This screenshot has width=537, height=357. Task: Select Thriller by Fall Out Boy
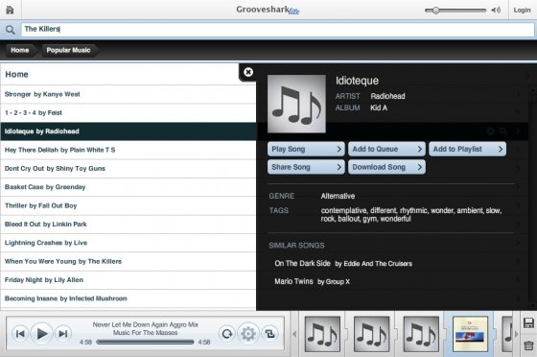pyautogui.click(x=128, y=205)
